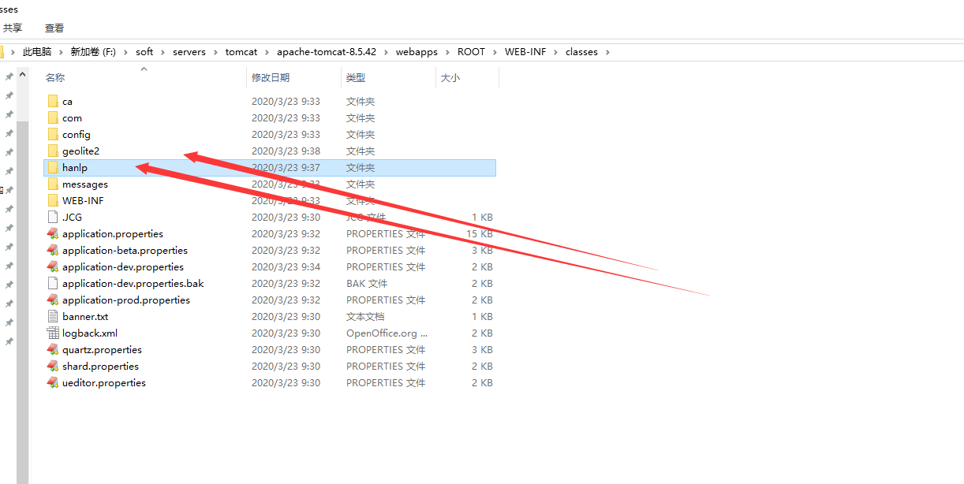Open the 查看 ribbon tab

[x=54, y=28]
